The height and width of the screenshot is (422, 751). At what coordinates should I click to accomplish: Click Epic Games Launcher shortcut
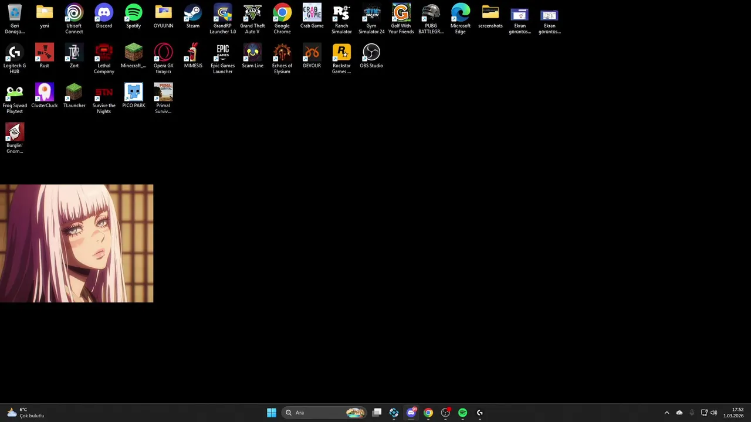click(222, 59)
